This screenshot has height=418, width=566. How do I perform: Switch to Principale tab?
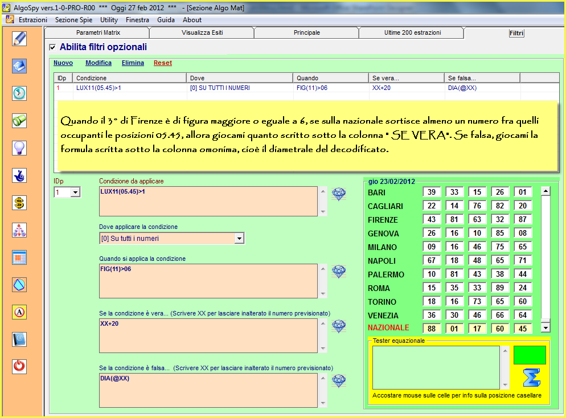pos(307,32)
